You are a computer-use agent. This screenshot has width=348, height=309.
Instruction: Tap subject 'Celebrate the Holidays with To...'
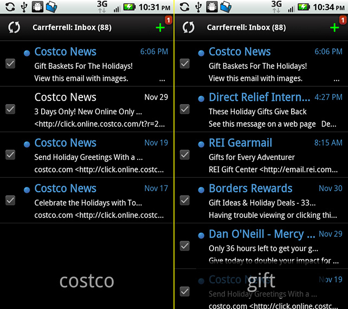coord(88,203)
